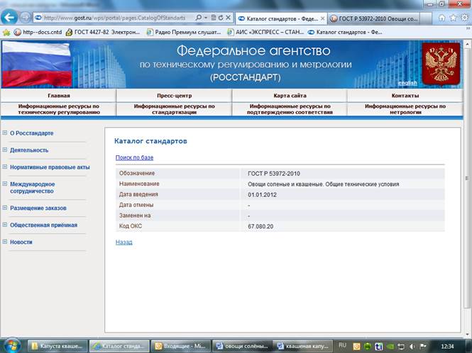This screenshot has width=472, height=353.
Task: Stop loading with the X icon in address bar
Action: [229, 18]
